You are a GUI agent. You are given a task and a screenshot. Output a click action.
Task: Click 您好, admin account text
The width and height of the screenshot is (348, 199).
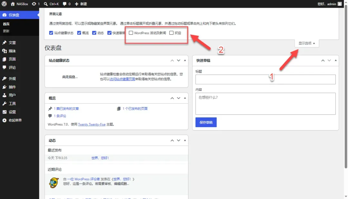tap(327, 4)
